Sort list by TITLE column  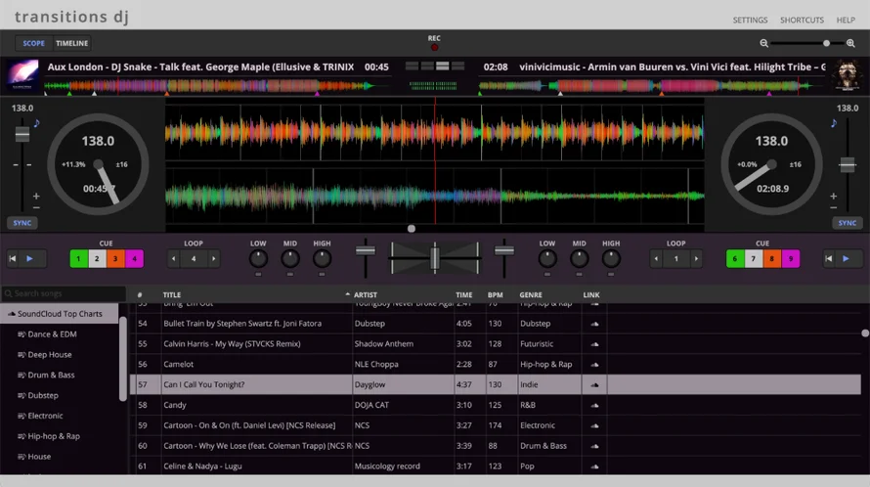click(172, 295)
